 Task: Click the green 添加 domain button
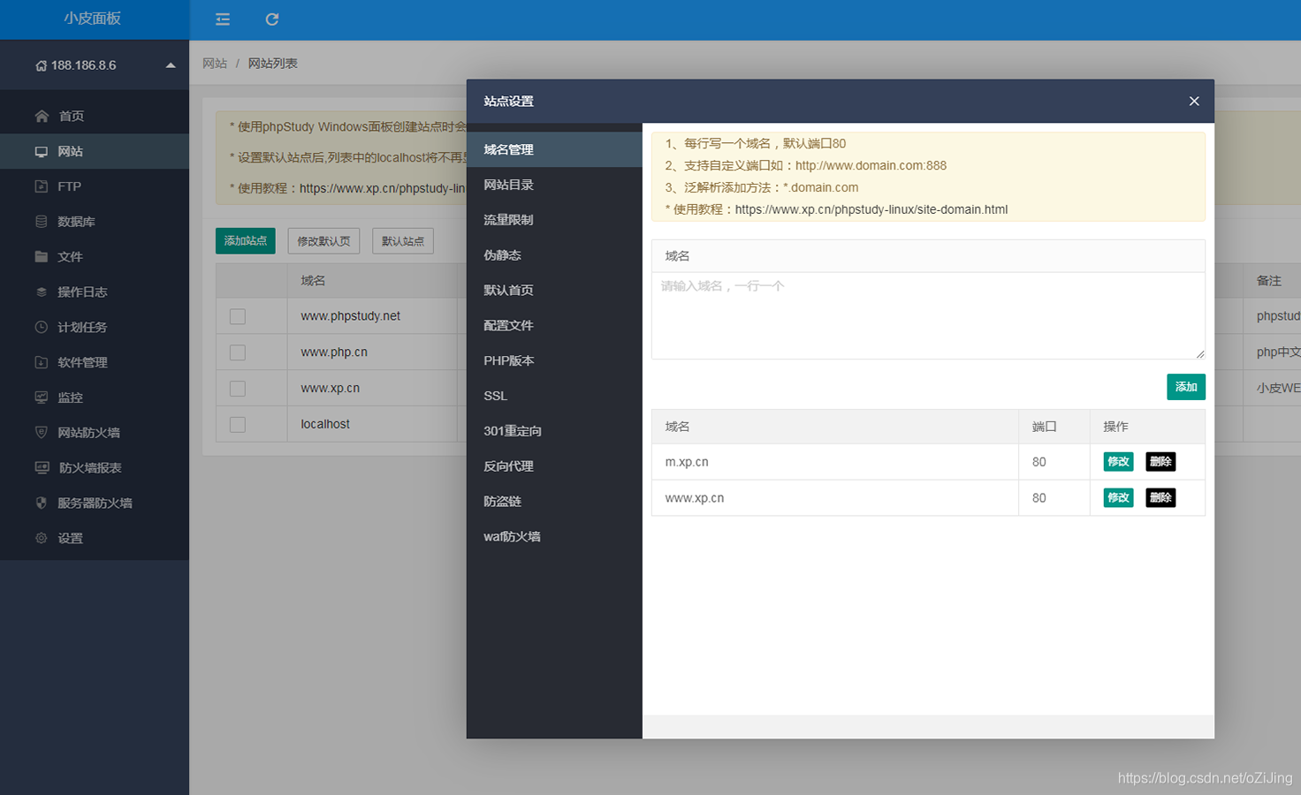(1186, 387)
